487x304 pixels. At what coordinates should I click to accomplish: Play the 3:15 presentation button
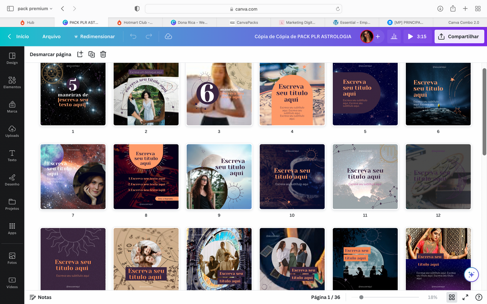coord(417,37)
